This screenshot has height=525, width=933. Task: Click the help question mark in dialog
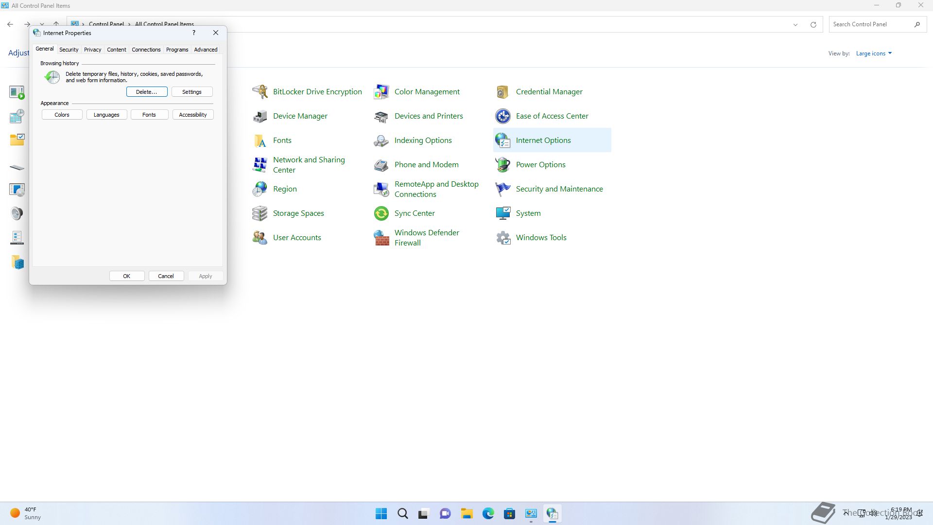point(194,33)
